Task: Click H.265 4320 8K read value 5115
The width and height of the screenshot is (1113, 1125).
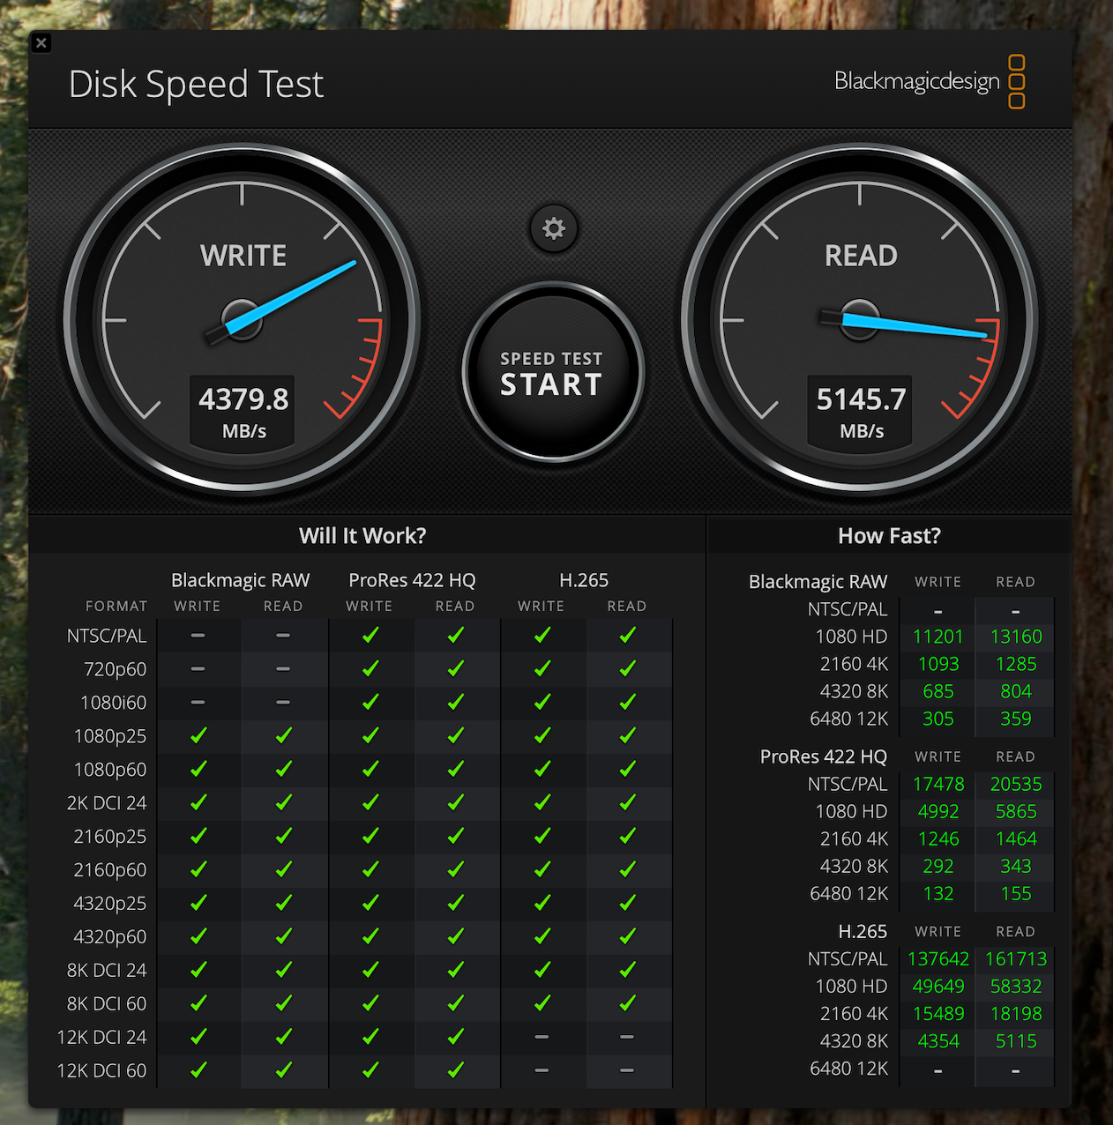Action: tap(1016, 1040)
